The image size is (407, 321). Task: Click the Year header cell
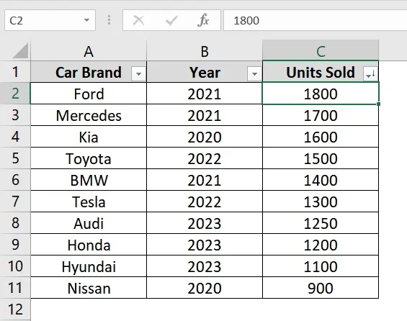click(205, 72)
